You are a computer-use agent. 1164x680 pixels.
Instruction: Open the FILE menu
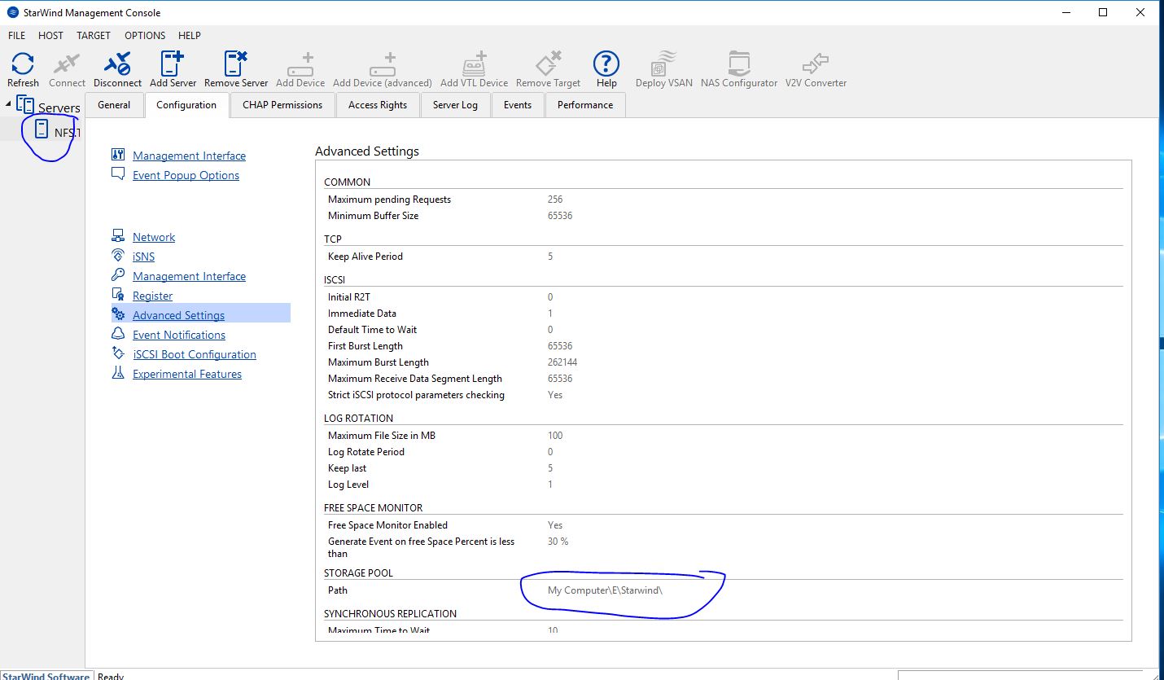16,36
